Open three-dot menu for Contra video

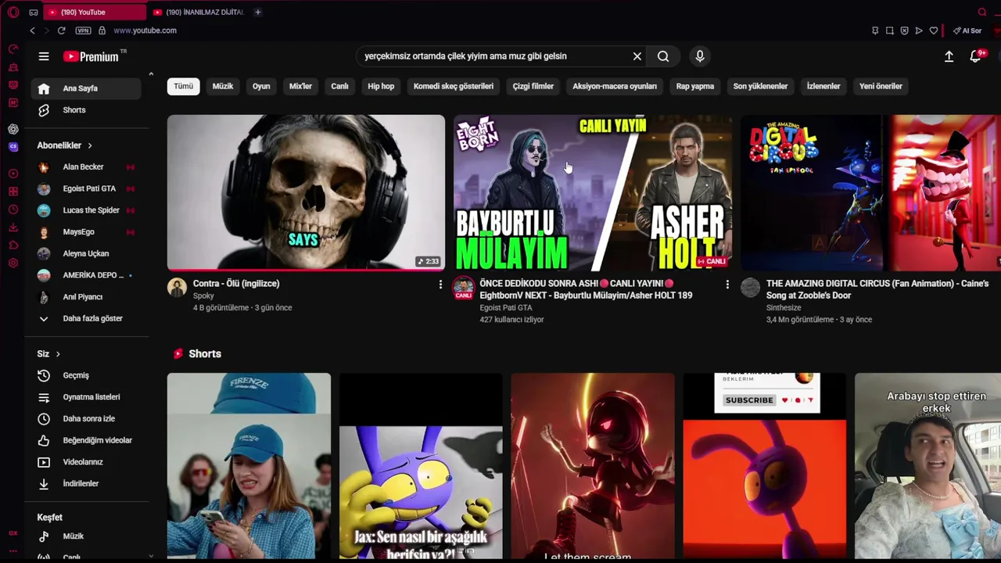point(440,285)
